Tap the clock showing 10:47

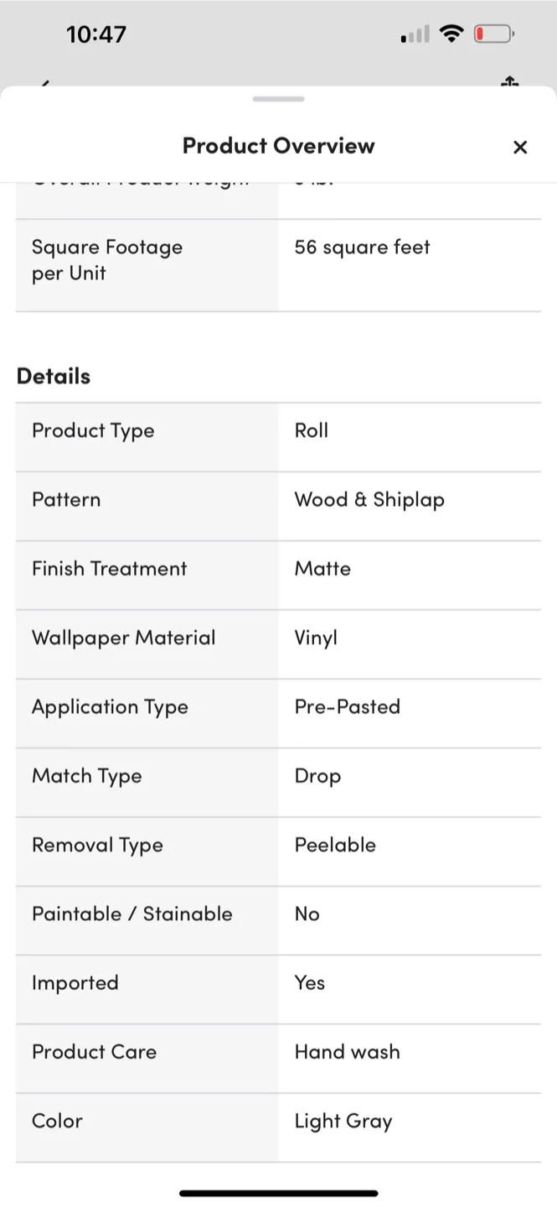tap(96, 34)
